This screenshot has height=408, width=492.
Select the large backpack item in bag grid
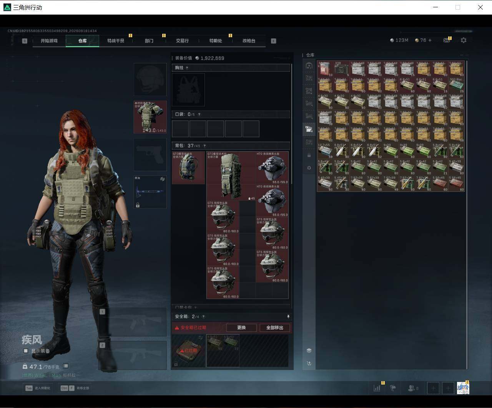click(231, 176)
